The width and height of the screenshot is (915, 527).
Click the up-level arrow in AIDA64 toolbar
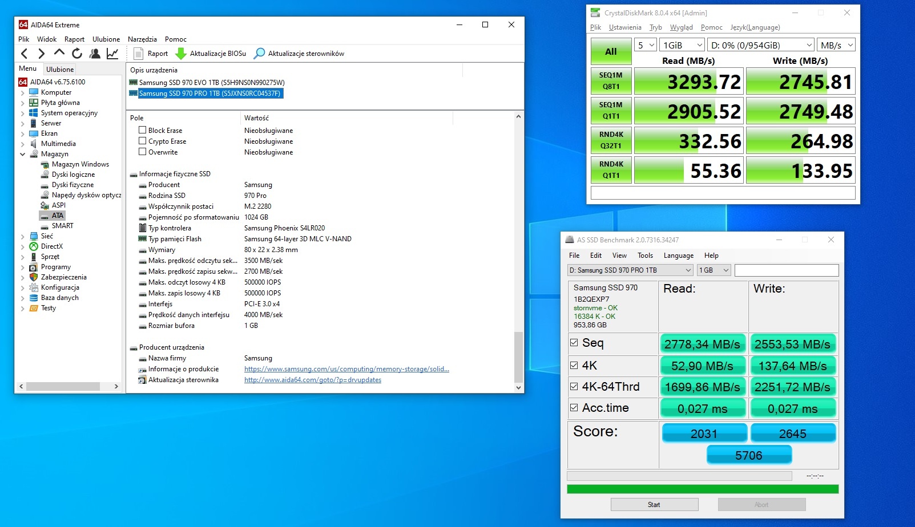tap(59, 53)
